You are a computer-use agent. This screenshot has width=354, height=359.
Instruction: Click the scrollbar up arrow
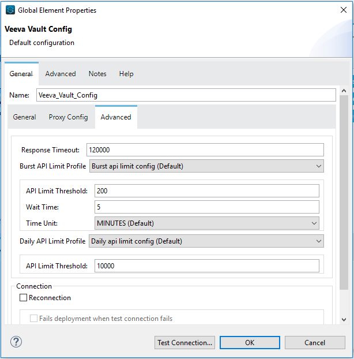coord(344,91)
